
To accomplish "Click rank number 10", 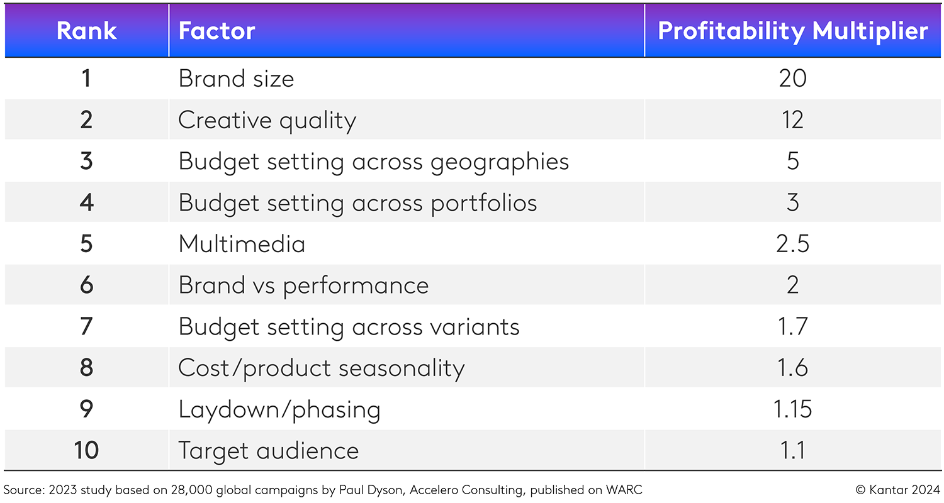I will click(87, 451).
